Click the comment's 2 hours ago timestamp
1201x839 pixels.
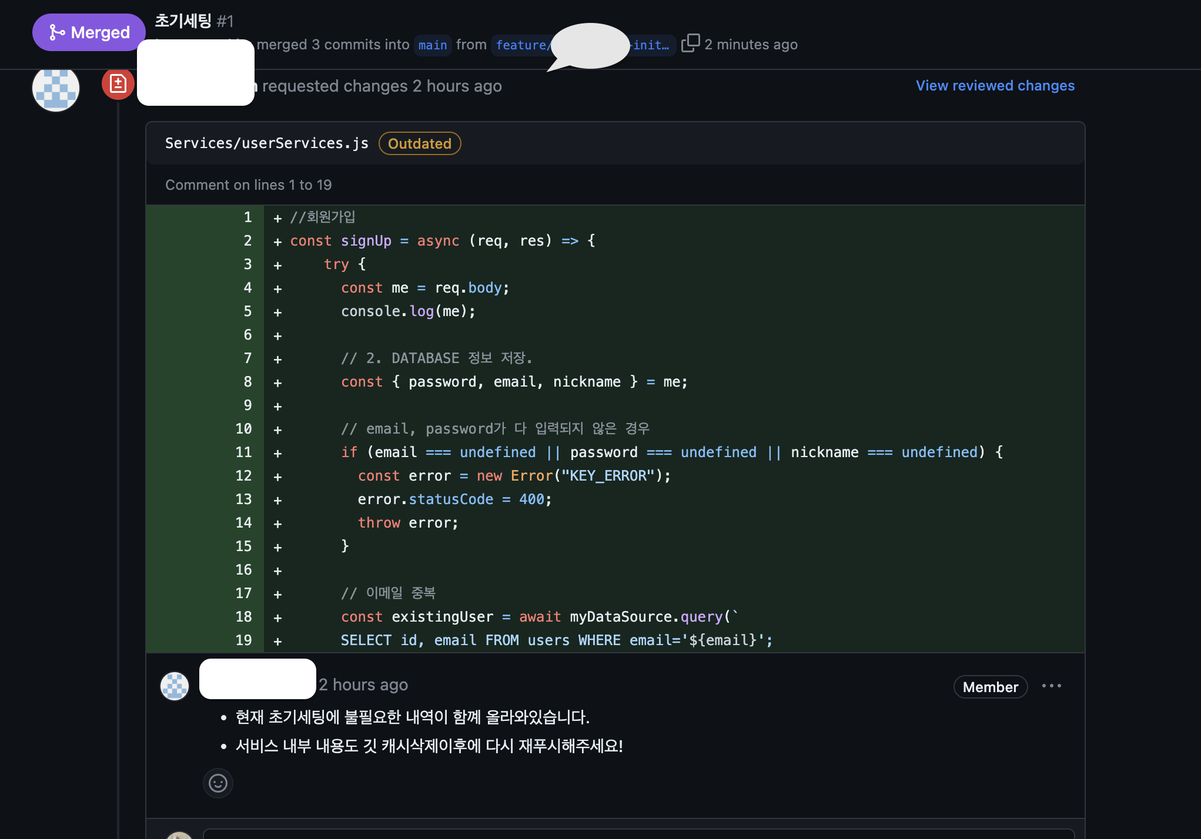[x=363, y=685]
